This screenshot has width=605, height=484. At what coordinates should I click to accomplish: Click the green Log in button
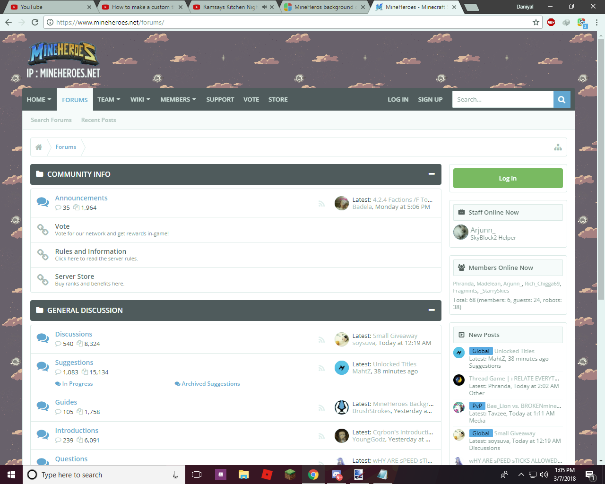pyautogui.click(x=508, y=178)
